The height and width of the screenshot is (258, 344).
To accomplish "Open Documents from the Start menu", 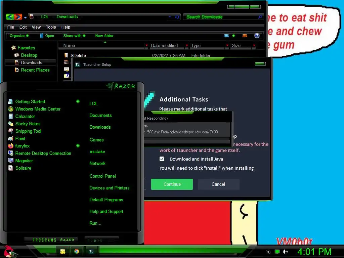I will click(100, 116).
